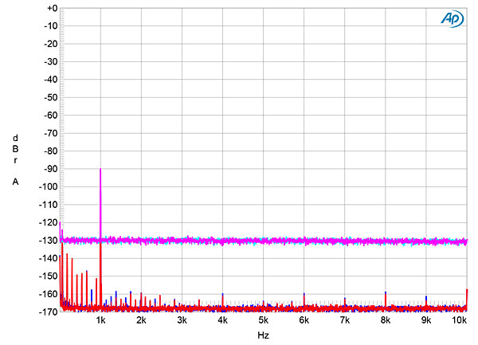
Task: Click the 10k x-axis label
Action: [x=458, y=320]
